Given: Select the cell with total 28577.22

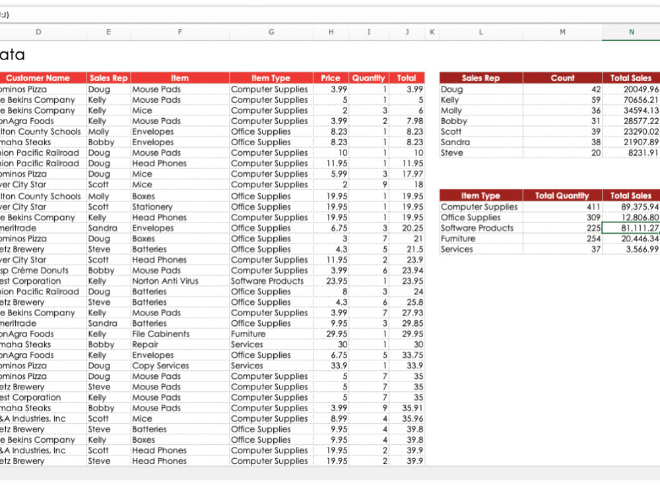Looking at the screenshot, I should pyautogui.click(x=631, y=121).
